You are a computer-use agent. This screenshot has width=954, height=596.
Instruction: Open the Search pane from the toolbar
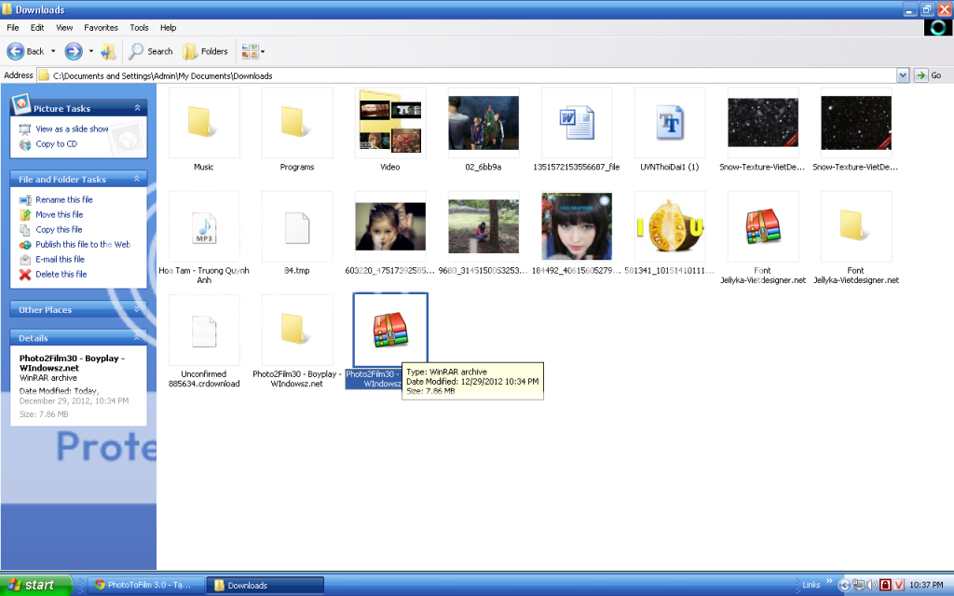click(151, 52)
